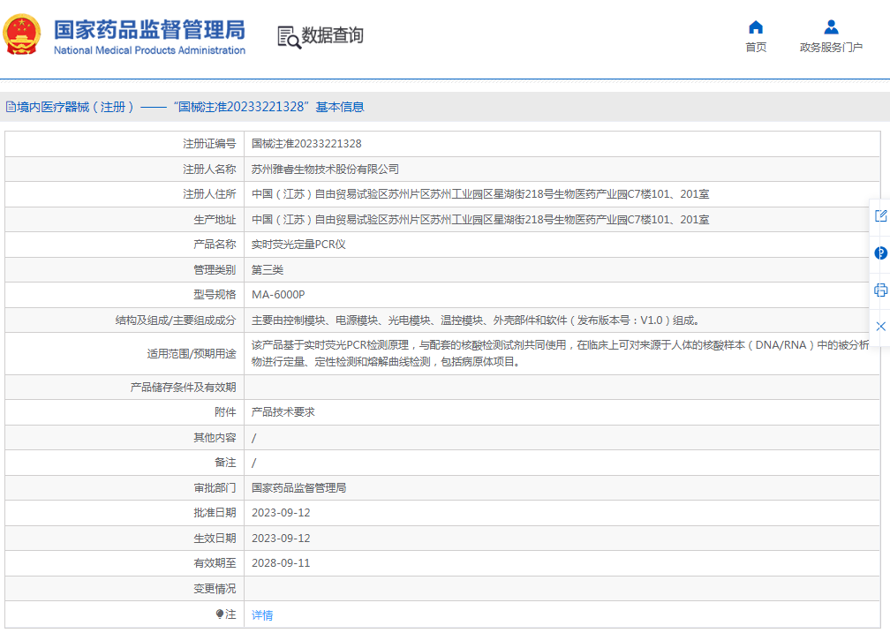
Task: Click the 注册人住所 address value
Action: pyautogui.click(x=480, y=194)
